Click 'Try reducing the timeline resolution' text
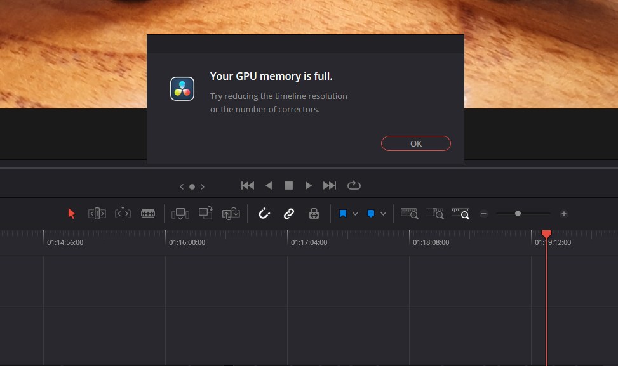Viewport: 618px width, 366px height. (x=279, y=96)
